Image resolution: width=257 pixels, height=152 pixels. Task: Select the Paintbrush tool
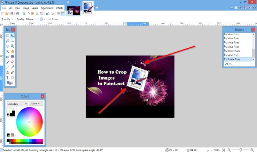[x=8, y=62]
